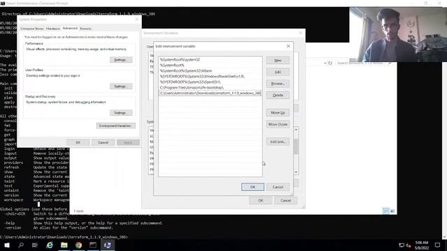
Task: Switch to the Remote tab
Action: [85, 29]
